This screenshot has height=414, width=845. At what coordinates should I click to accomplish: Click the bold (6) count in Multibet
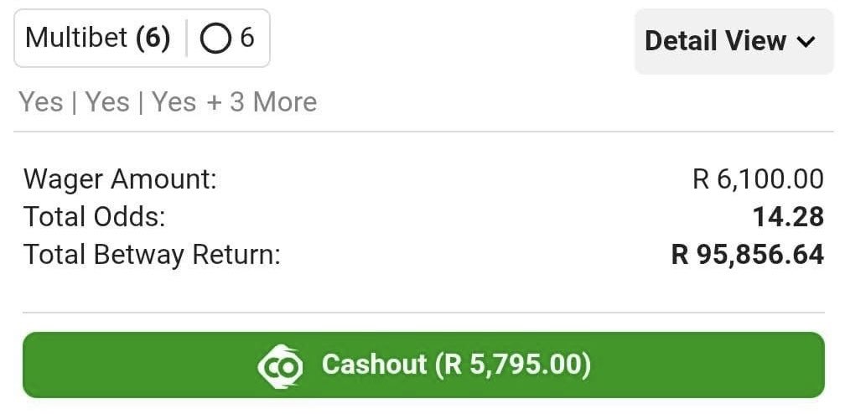coord(153,39)
